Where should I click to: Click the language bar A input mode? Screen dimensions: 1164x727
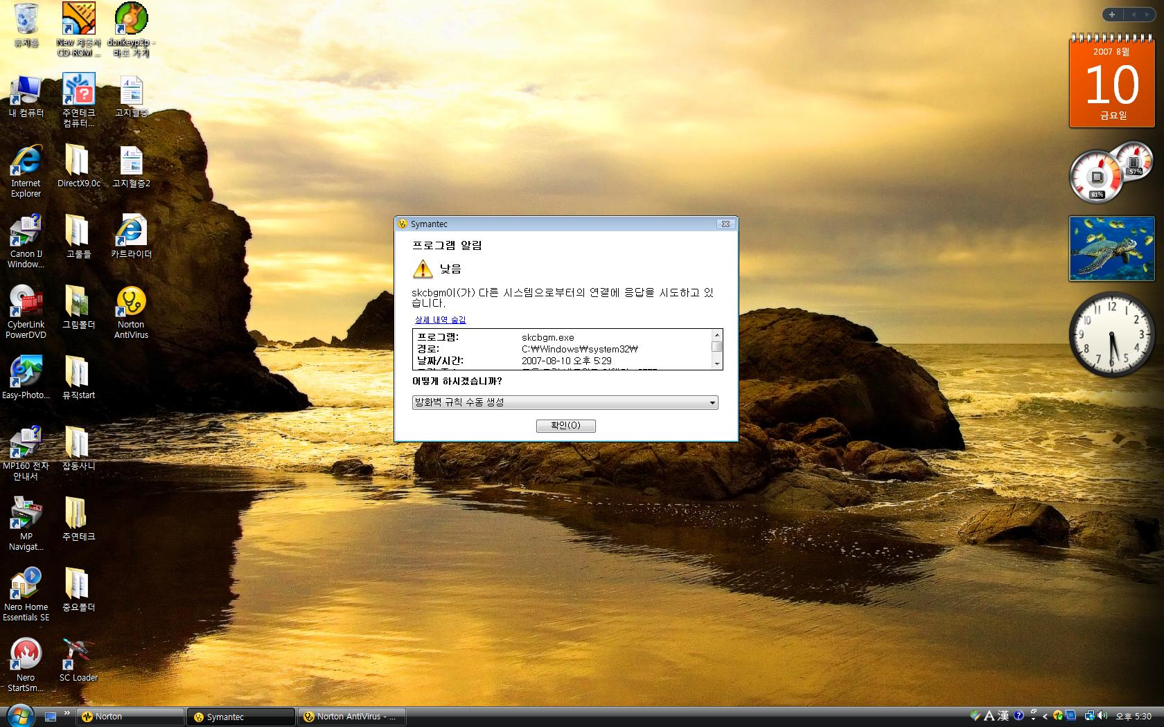click(x=989, y=716)
